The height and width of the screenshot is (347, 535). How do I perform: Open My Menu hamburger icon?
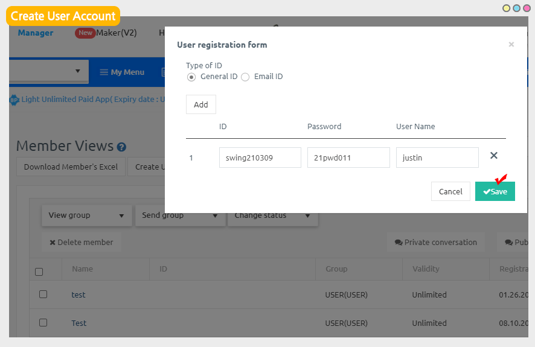click(104, 72)
